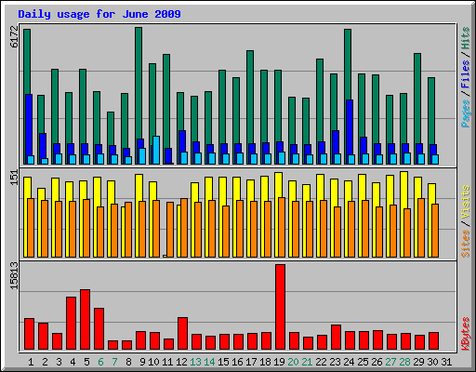Click day label 30 on the x-axis
This screenshot has height=372, width=476.
pyautogui.click(x=432, y=362)
